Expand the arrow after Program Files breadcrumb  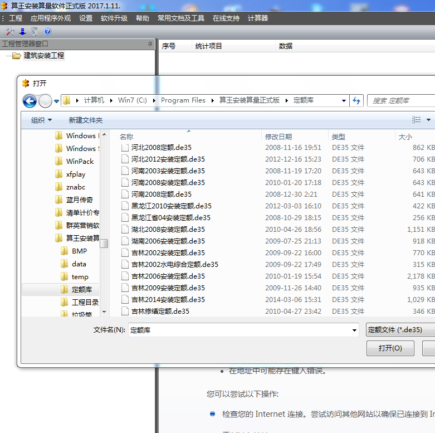[213, 100]
